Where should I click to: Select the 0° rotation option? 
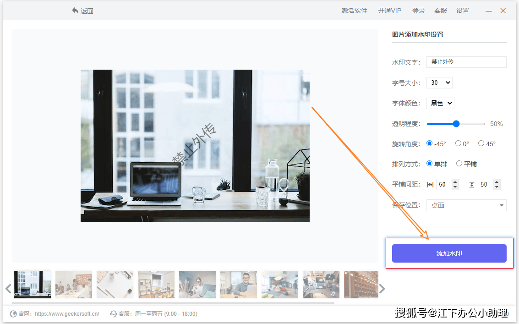coord(458,143)
